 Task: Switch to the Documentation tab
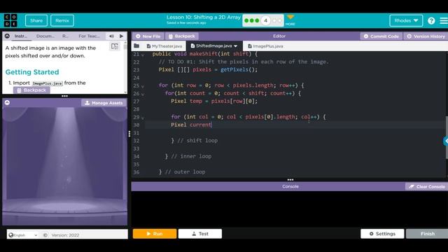[x=45, y=36]
